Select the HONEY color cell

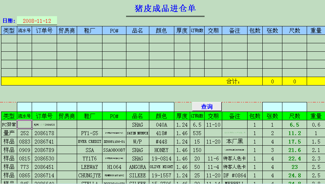tap(161, 150)
